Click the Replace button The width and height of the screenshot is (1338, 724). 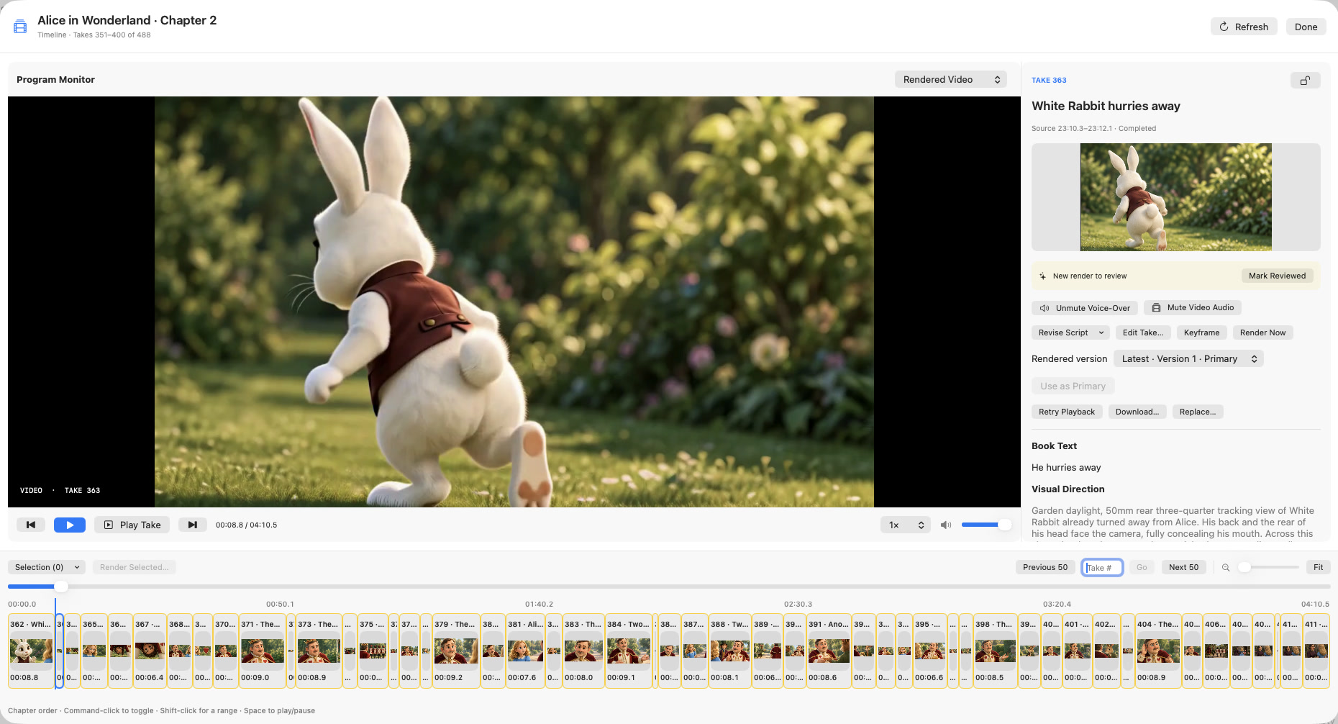[1198, 412]
